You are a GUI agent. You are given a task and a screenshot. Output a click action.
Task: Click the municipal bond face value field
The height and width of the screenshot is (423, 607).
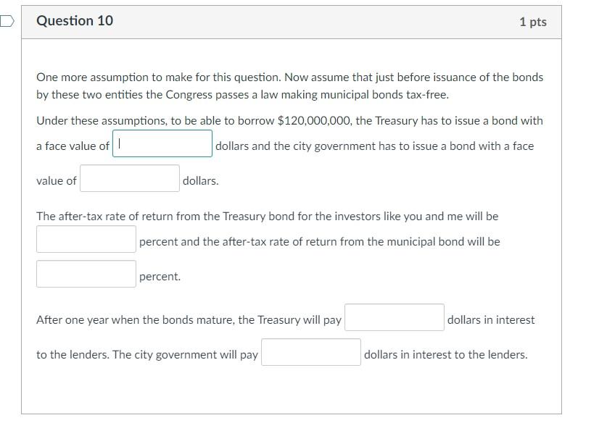click(129, 177)
